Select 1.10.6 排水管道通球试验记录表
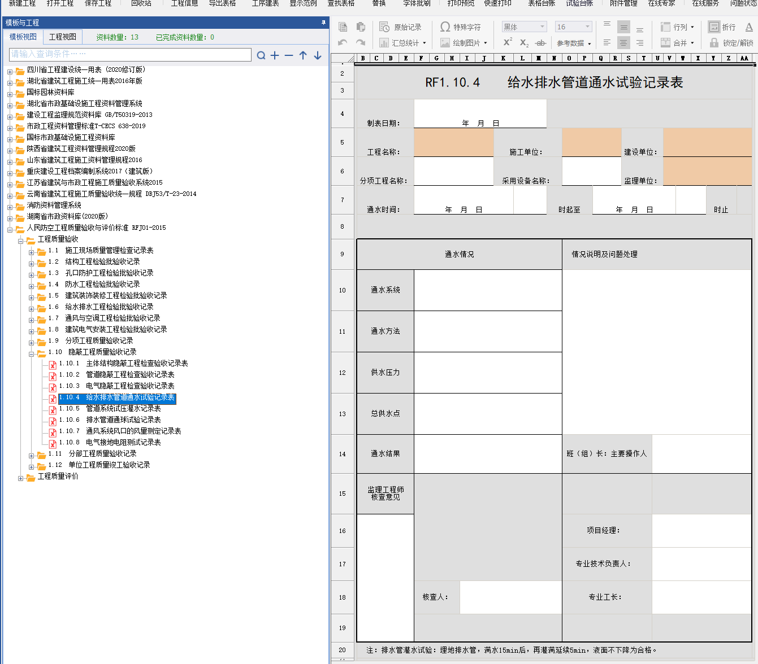Screen dimensions: 758x664 pos(110,420)
